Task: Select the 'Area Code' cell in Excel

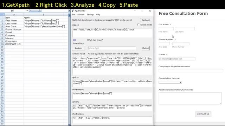Action: point(14,27)
